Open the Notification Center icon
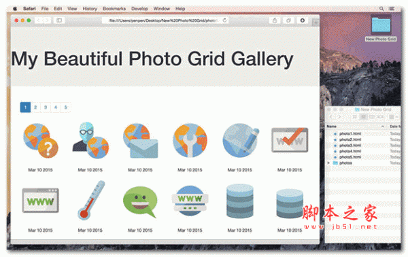The width and height of the screenshot is (408, 257). [x=392, y=9]
